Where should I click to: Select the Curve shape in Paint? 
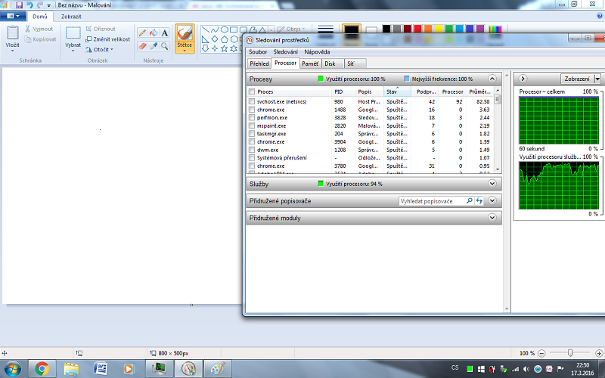pyautogui.click(x=215, y=29)
